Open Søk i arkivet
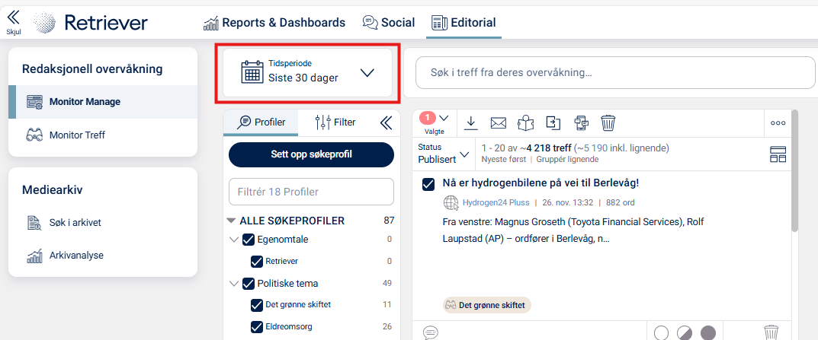 click(75, 222)
